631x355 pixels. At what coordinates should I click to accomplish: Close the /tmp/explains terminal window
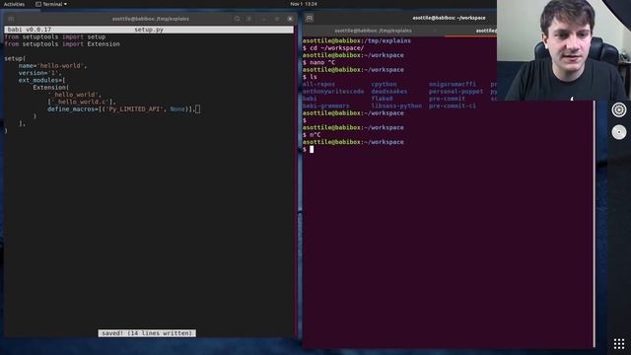290,19
